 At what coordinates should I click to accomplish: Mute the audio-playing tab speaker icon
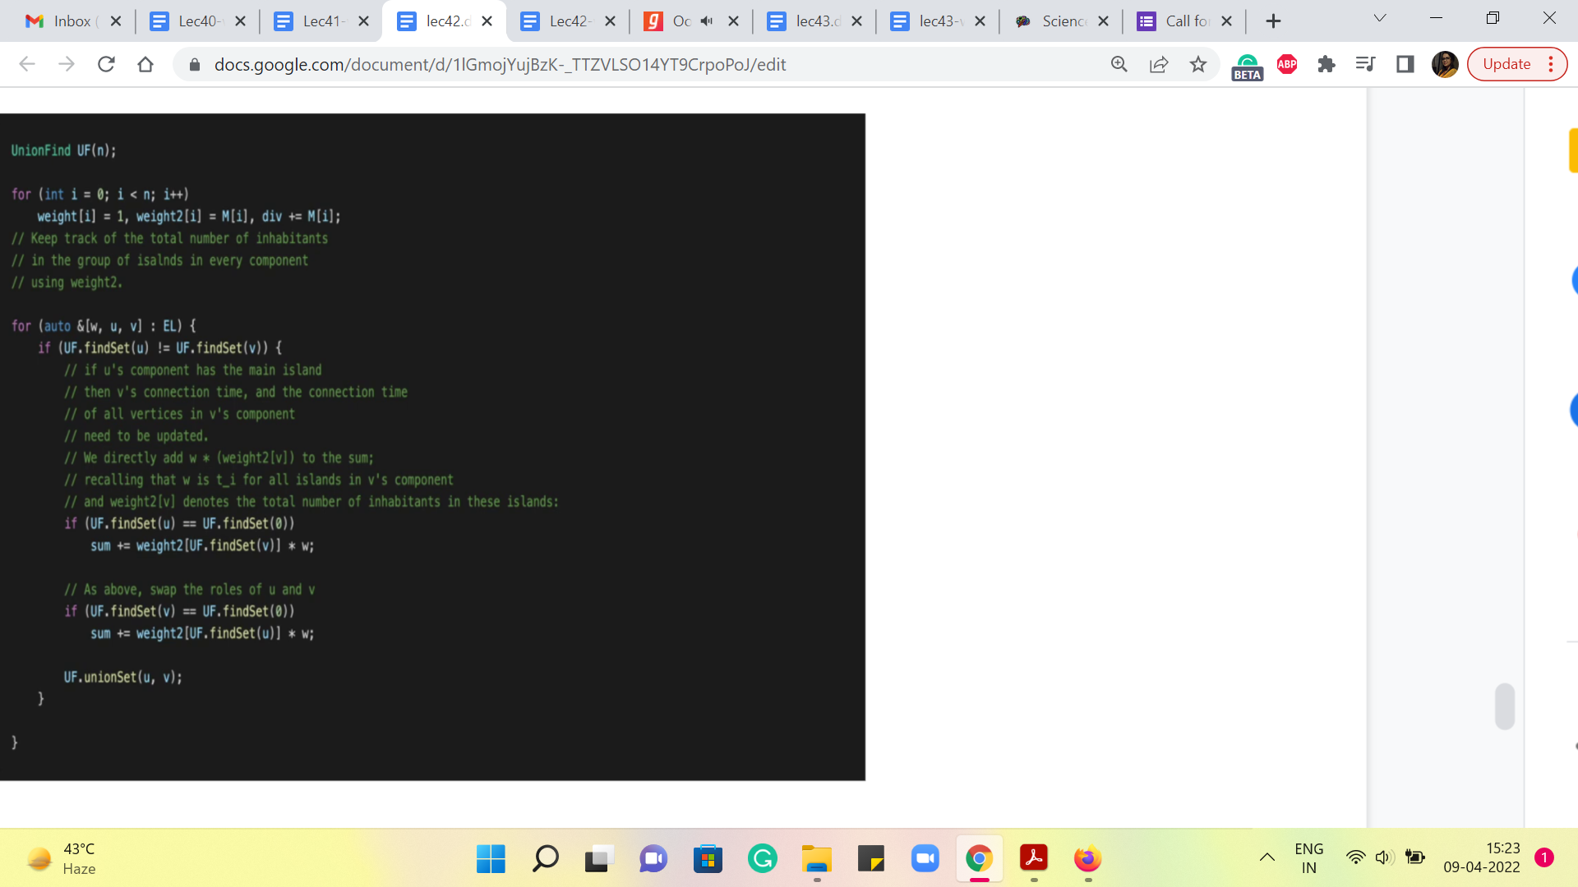point(707,21)
